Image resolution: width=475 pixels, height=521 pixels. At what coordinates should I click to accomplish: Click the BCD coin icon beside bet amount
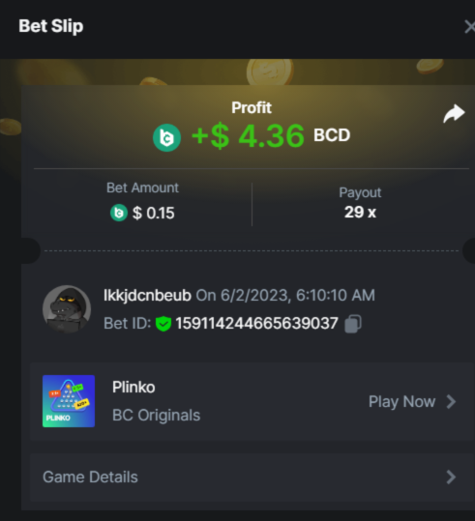[119, 213]
